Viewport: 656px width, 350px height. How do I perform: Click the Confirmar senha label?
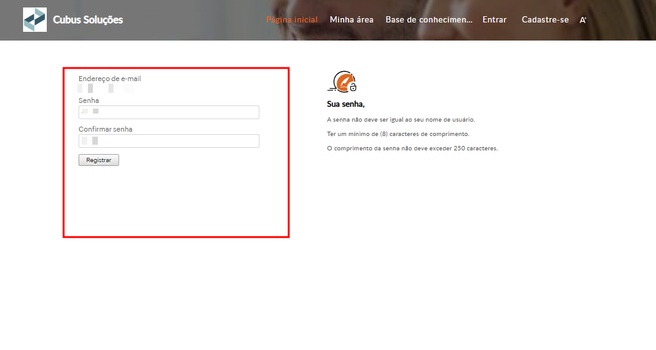pyautogui.click(x=105, y=129)
